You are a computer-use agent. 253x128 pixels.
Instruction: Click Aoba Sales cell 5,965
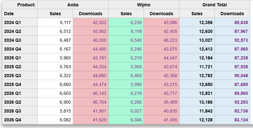click(55, 58)
